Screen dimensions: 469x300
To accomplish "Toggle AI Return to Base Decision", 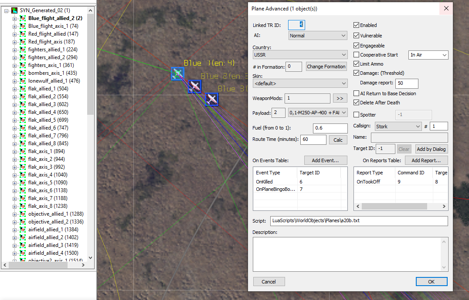I will point(356,93).
